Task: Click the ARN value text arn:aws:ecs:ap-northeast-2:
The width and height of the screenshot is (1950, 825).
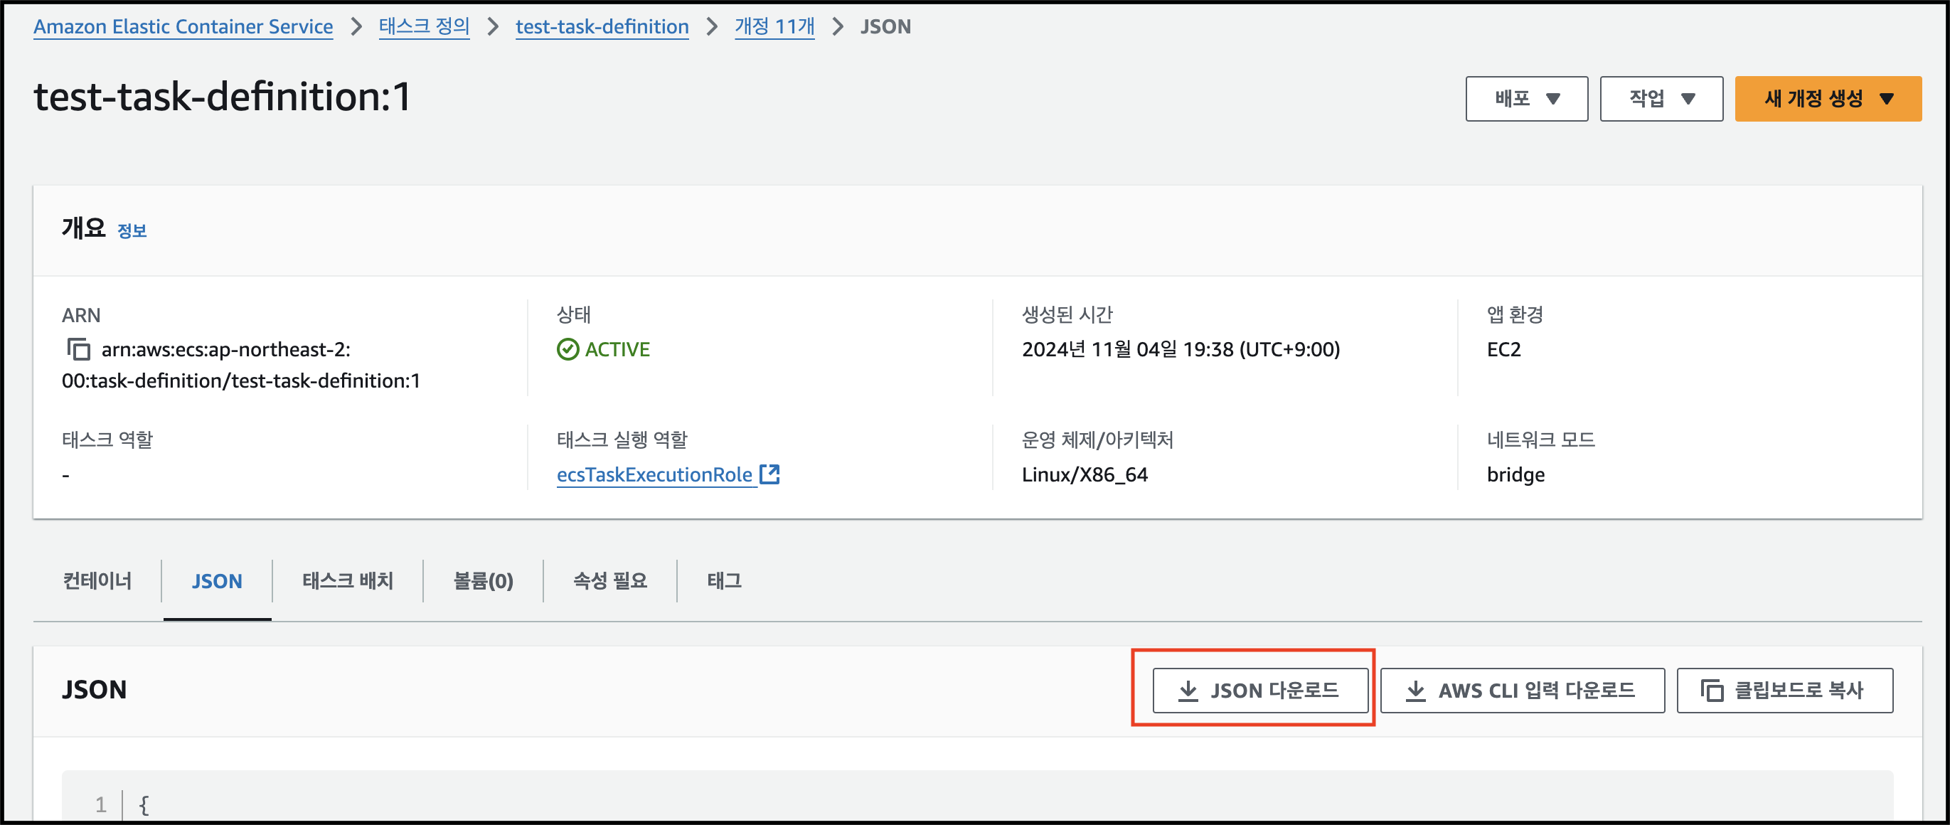Action: point(225,350)
